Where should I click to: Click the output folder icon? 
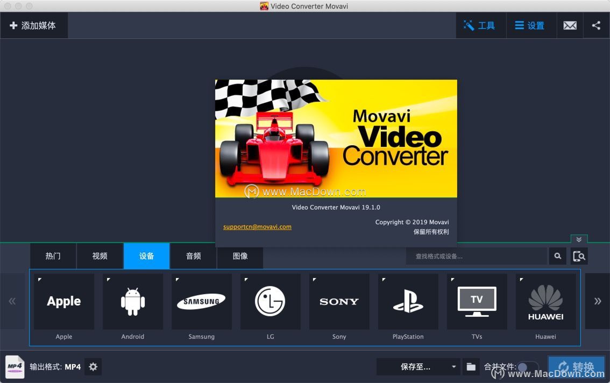471,367
